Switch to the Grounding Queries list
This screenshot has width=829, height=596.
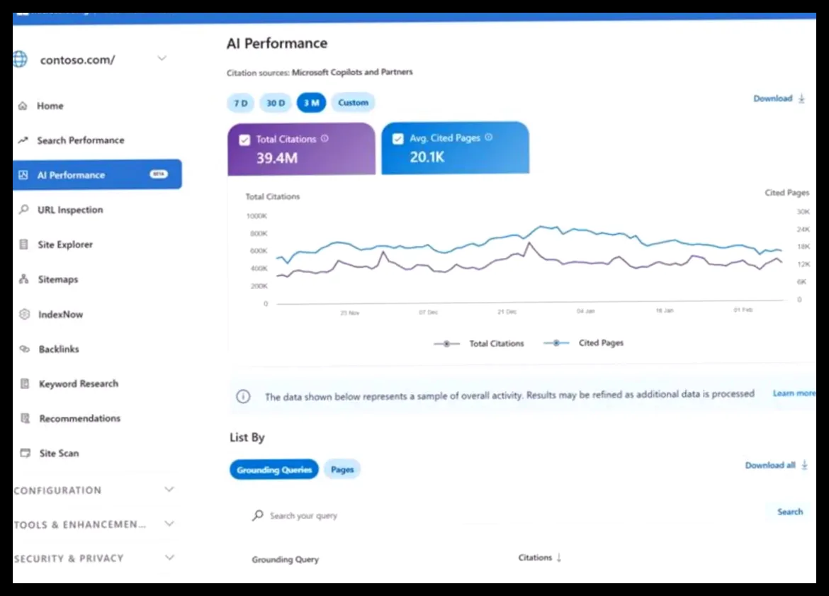click(x=274, y=470)
